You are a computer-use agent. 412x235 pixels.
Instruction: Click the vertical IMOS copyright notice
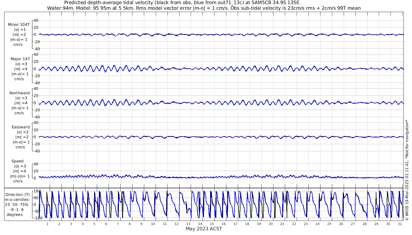[407, 170]
